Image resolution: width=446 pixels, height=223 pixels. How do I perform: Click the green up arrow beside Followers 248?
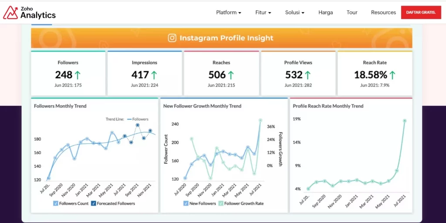(x=78, y=75)
